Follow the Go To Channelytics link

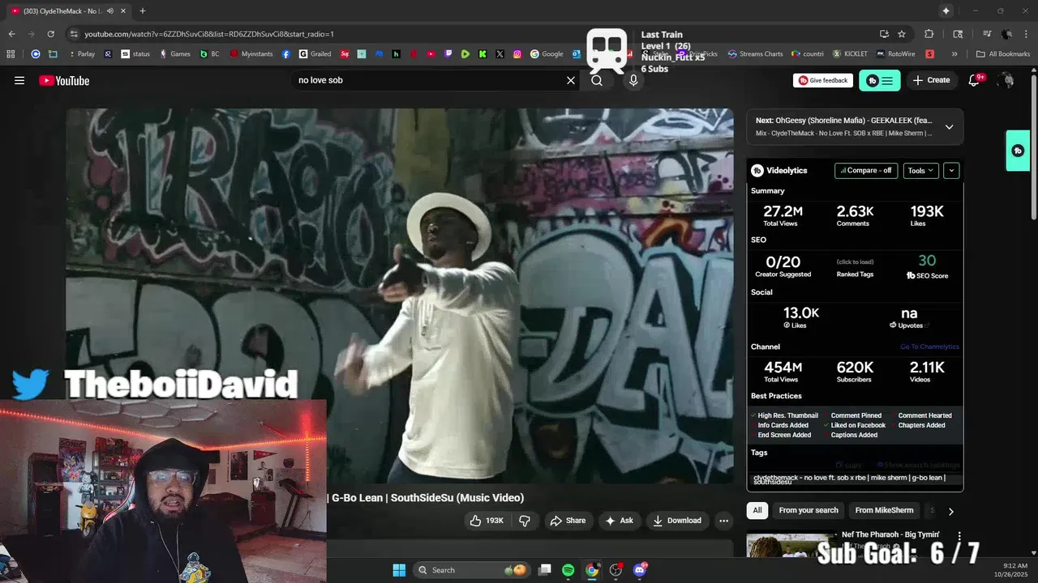tap(929, 347)
